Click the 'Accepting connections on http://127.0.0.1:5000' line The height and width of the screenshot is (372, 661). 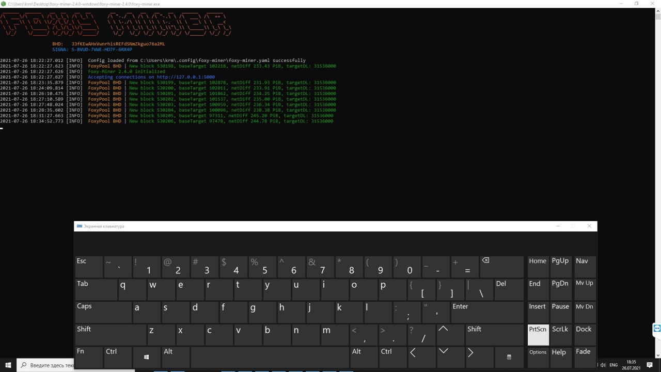pyautogui.click(x=151, y=77)
